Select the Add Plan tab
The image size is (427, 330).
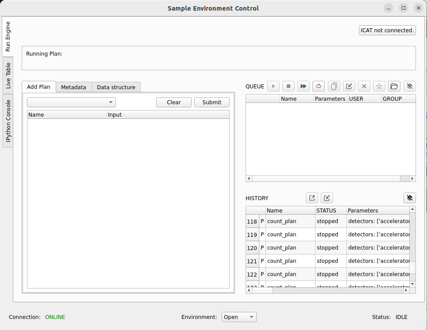(38, 87)
